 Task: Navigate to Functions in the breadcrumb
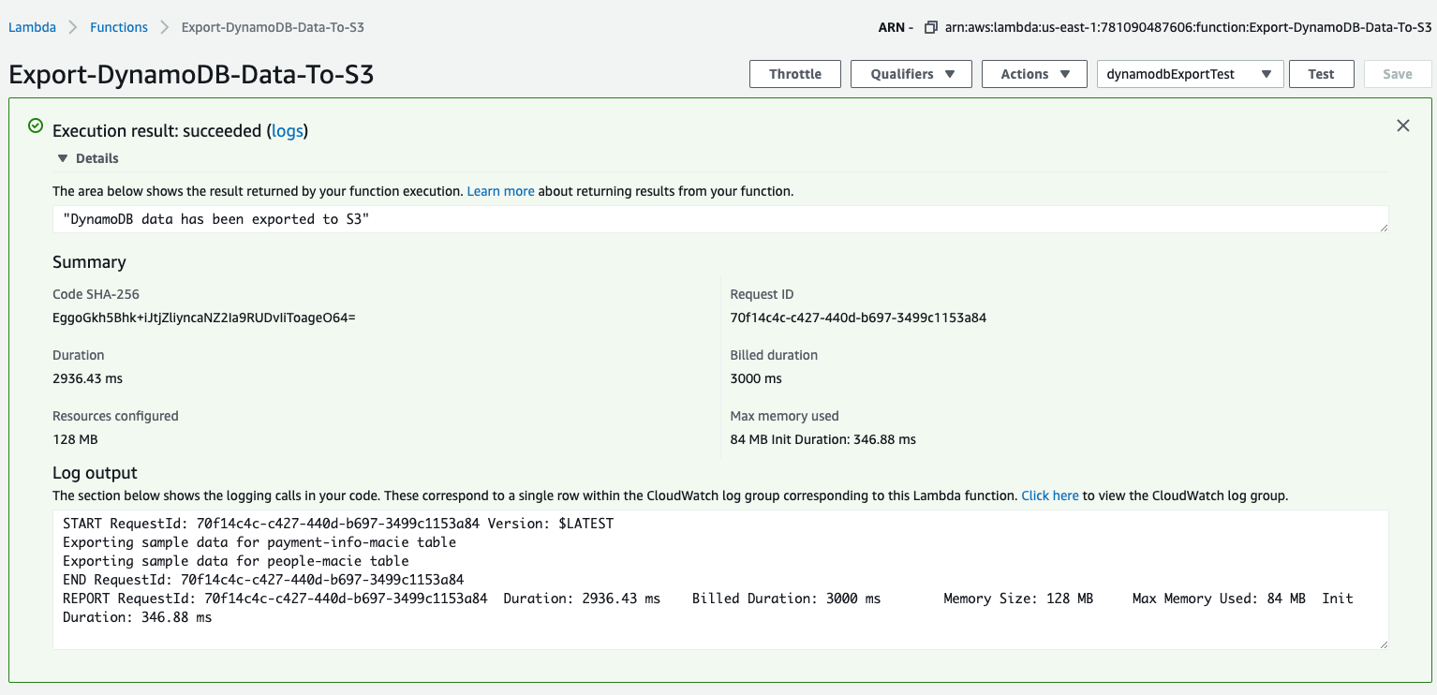tap(119, 27)
